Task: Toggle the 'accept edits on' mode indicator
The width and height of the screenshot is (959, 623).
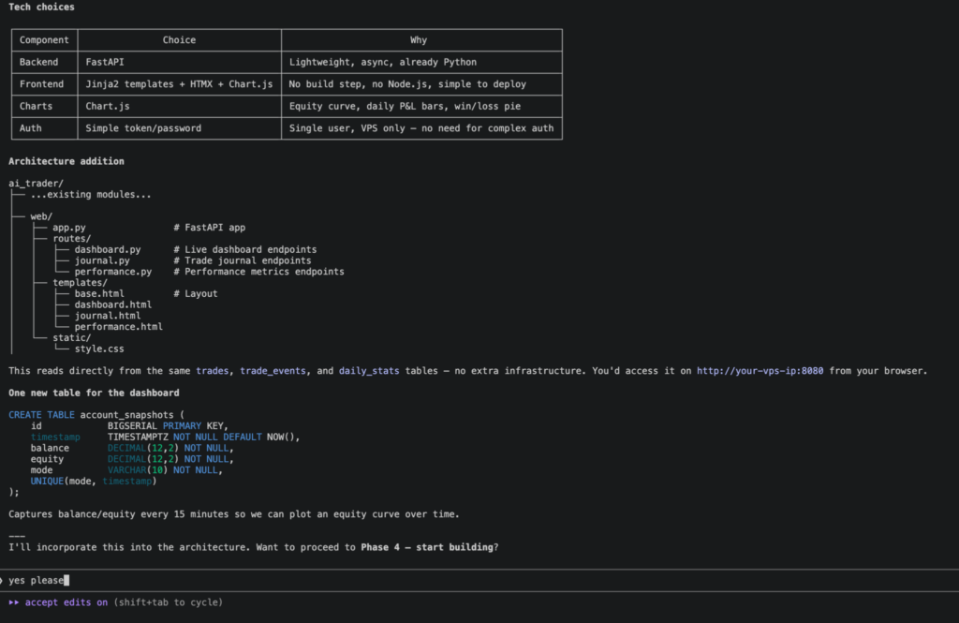Action: click(66, 602)
